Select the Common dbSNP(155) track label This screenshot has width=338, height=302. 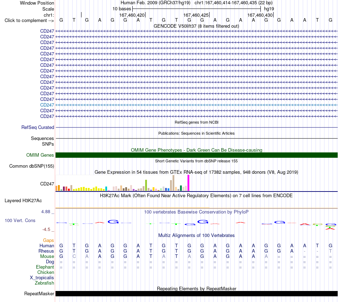click(32, 166)
